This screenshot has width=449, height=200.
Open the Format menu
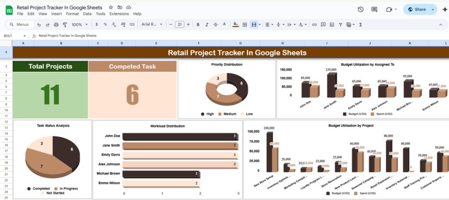(x=72, y=14)
